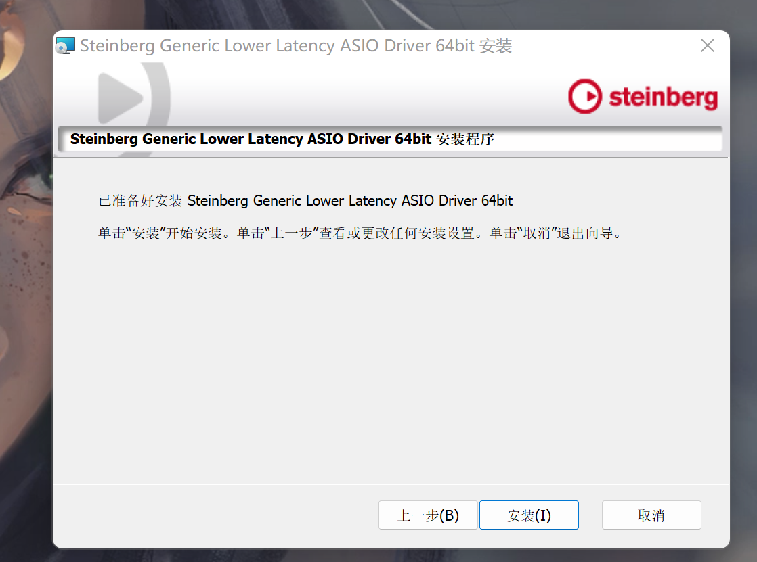Go back with the 上一步(B) button

pos(428,515)
